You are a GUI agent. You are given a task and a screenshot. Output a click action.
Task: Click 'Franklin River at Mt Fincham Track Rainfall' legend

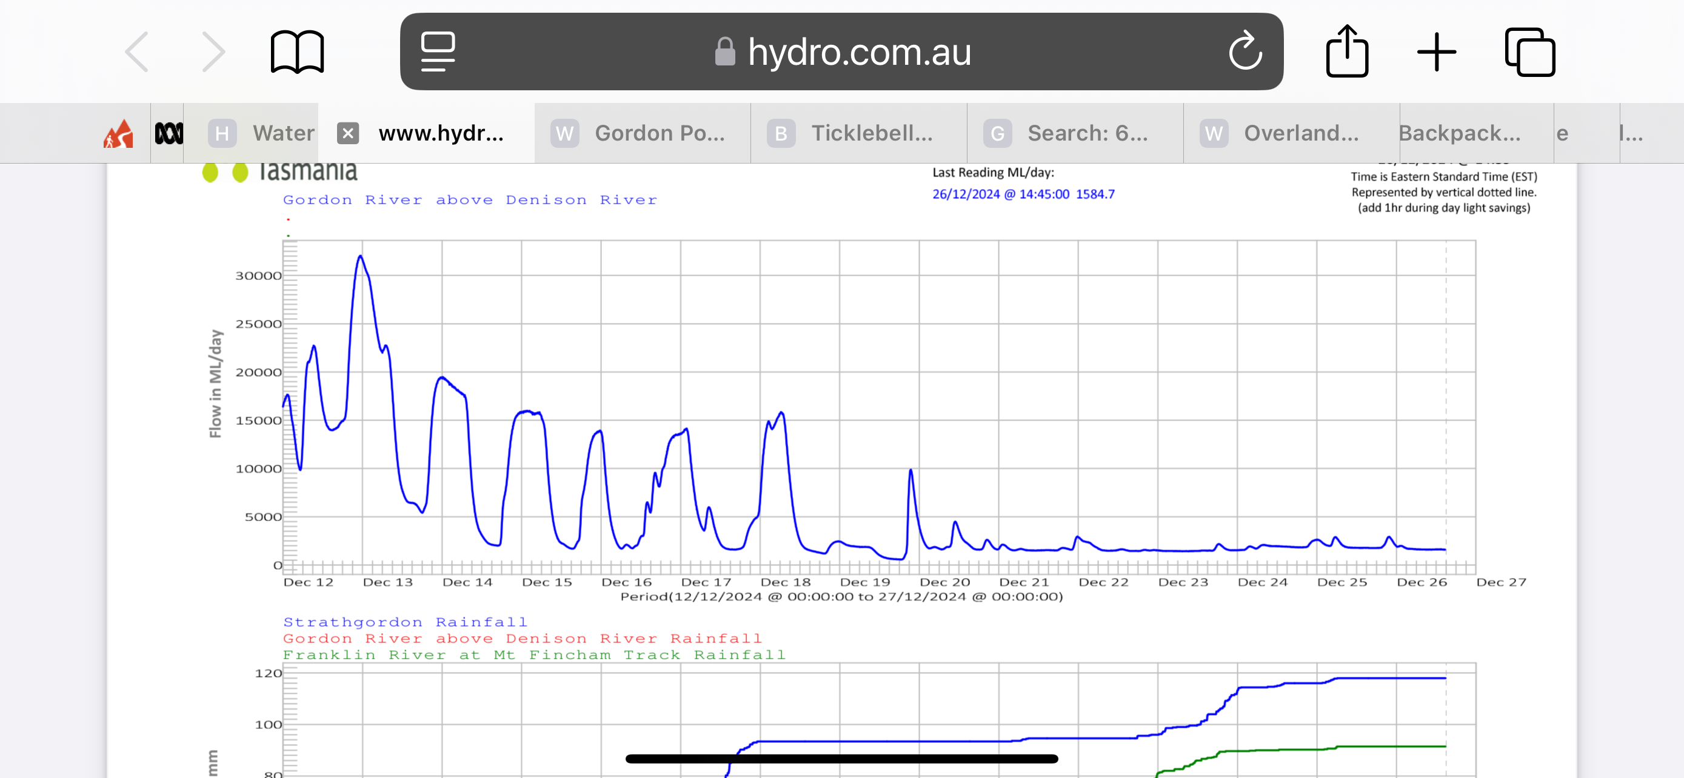(x=534, y=654)
